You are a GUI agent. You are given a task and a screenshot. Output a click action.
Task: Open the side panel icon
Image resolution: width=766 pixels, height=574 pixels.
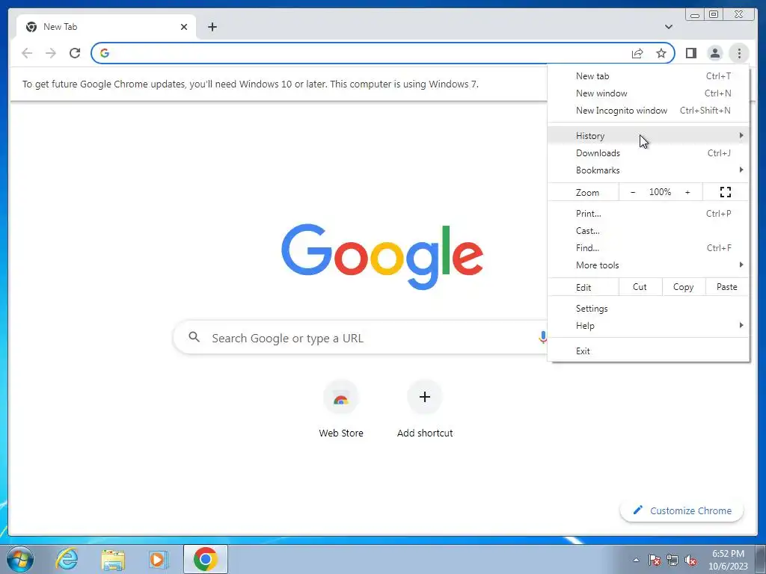click(690, 53)
